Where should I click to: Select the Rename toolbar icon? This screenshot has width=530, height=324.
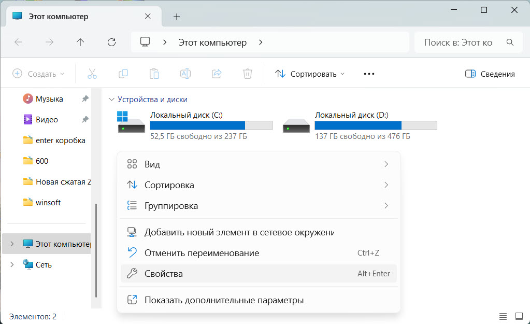[x=185, y=74]
